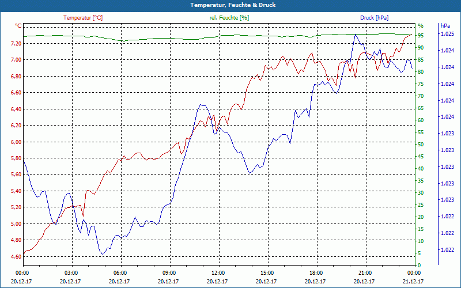Click the '70' humidity axis value
The height and width of the screenshot is (288, 461).
(421, 96)
